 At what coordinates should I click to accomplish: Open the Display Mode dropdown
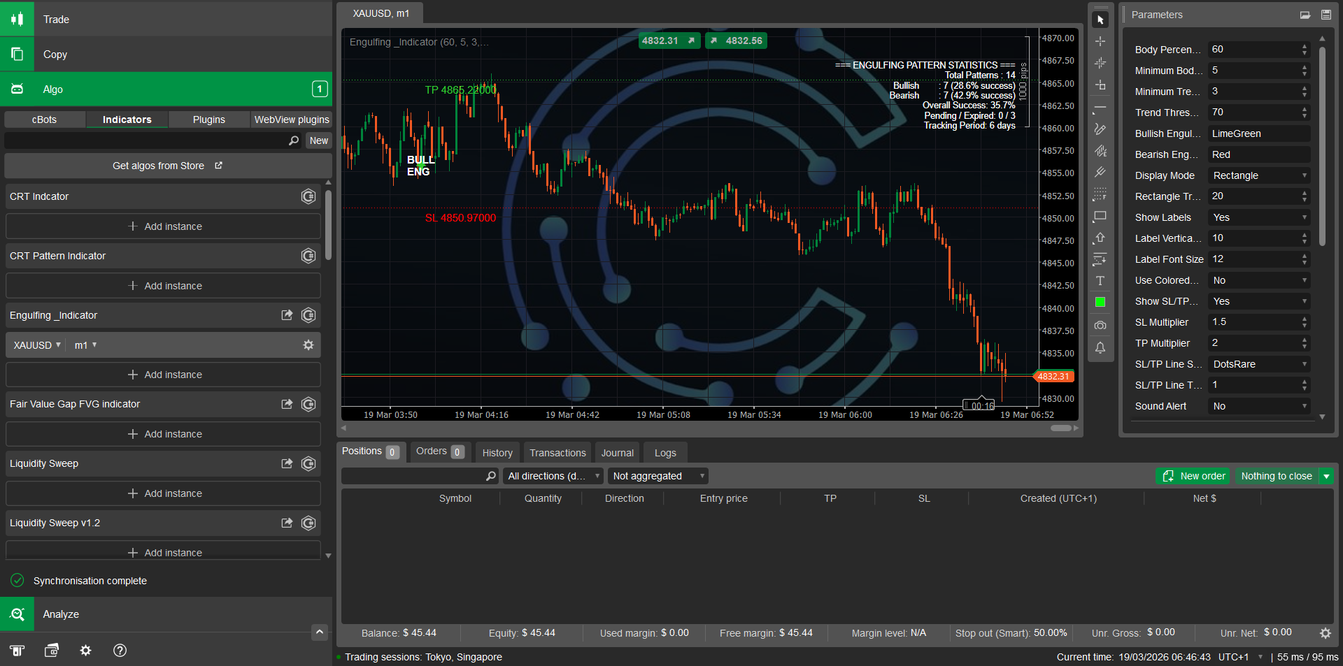pyautogui.click(x=1258, y=175)
